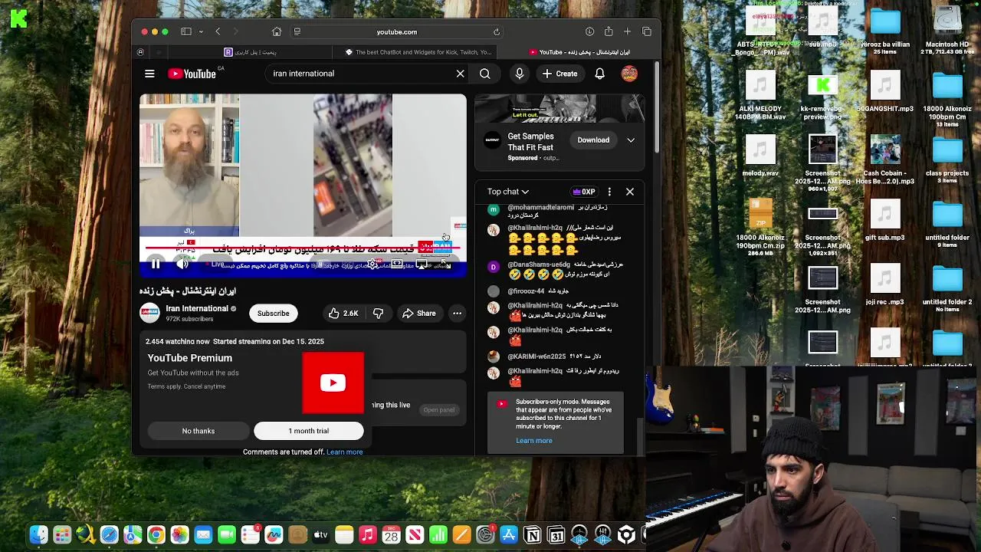Toggle Safari sidebar
This screenshot has height=552, width=981.
[185, 31]
